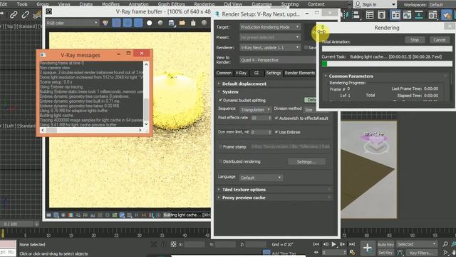
Task: Open the Language Default dropdown
Action: (261, 178)
